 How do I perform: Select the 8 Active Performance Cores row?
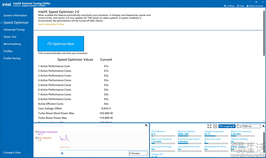point(76,99)
